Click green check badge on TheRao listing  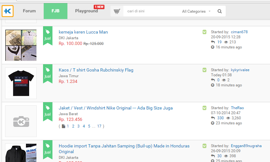coord(204,108)
